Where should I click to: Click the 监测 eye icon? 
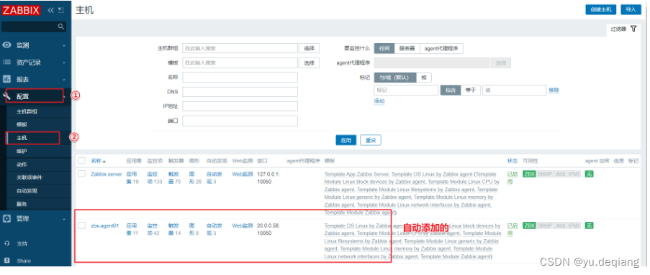7,45
